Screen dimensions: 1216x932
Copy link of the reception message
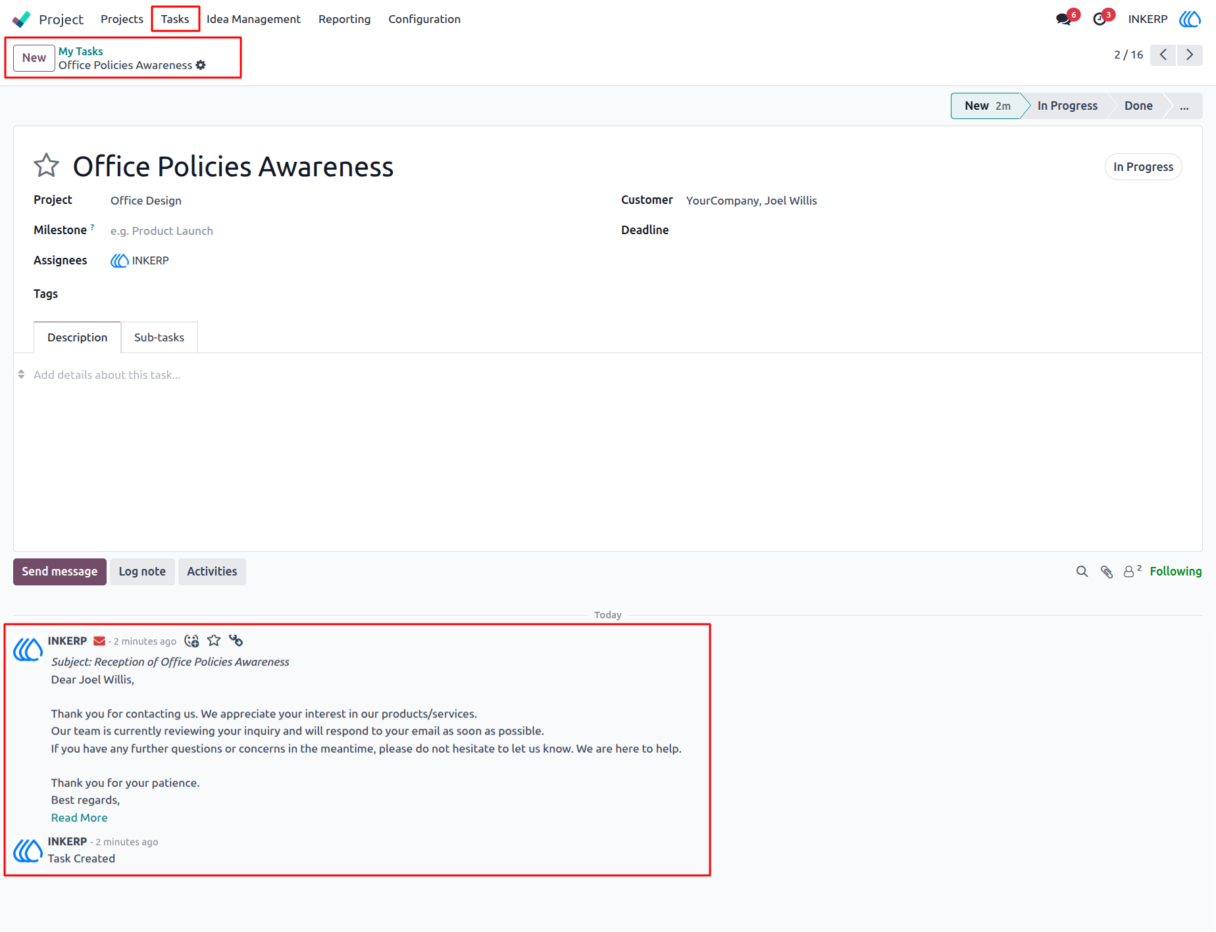pyautogui.click(x=236, y=641)
